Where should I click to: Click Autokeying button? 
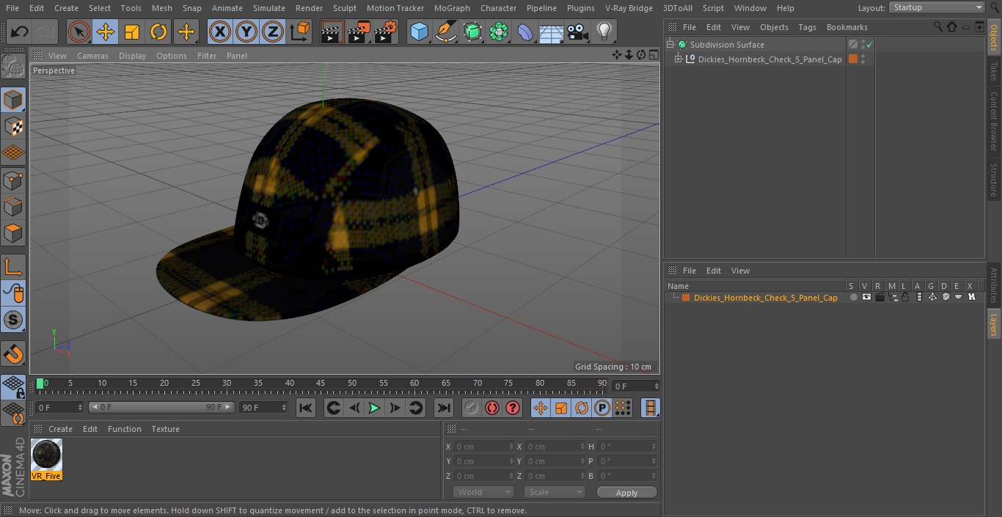[492, 408]
